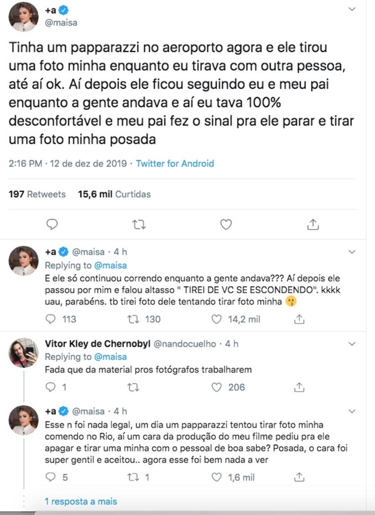Share Vitor Kley de Chernobyl's reply
Viewport: 375px width, 515px height.
299,388
